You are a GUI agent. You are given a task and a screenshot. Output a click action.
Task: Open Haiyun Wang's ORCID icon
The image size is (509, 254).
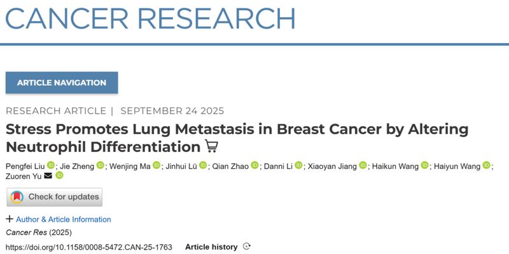click(487, 166)
